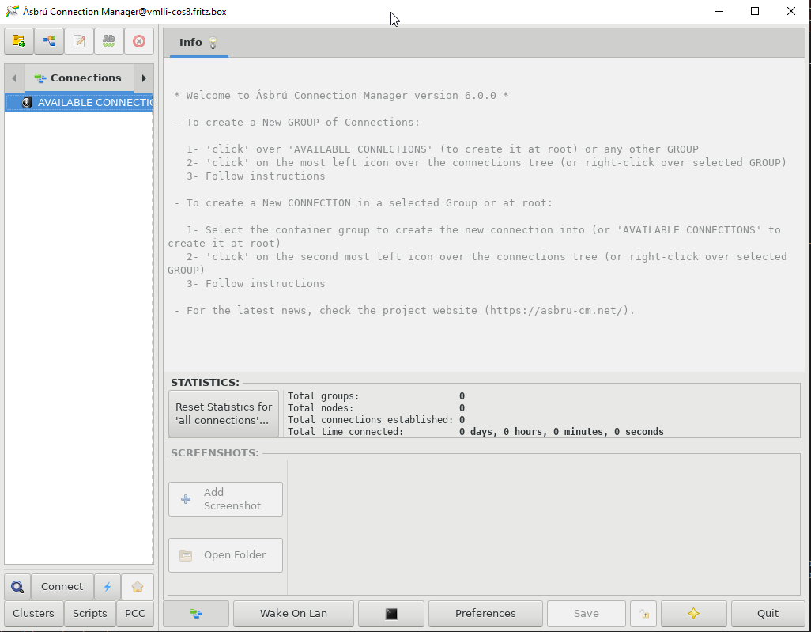Click Reset Statistics for 'all connections' button
The width and height of the screenshot is (811, 632).
point(224,414)
